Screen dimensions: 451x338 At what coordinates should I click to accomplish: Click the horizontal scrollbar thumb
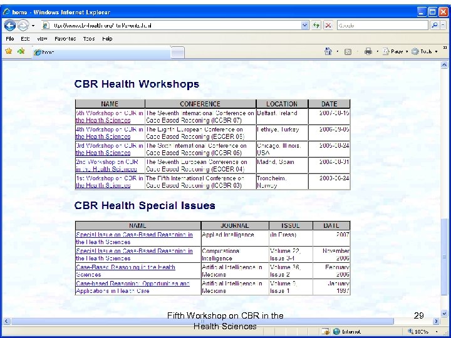pos(202,321)
